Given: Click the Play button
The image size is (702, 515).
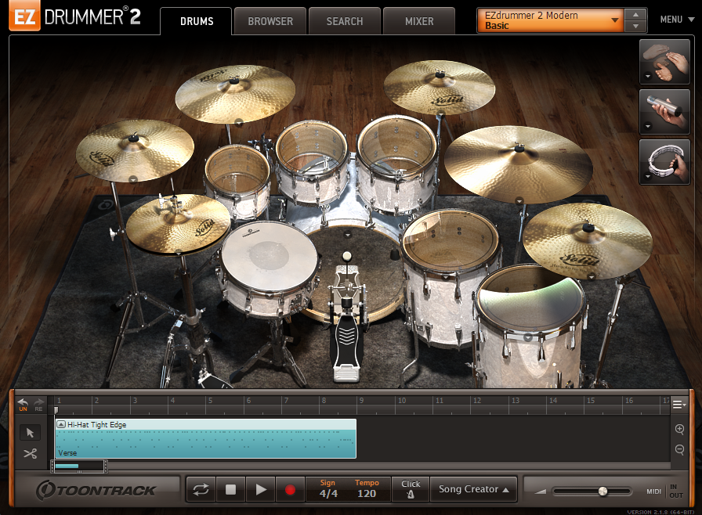Looking at the screenshot, I should 261,489.
